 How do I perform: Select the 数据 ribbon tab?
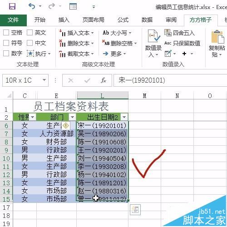point(147,20)
